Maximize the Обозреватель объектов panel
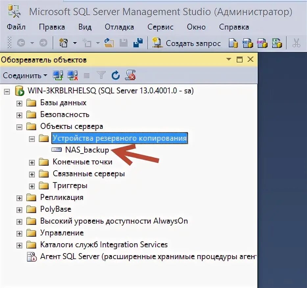The height and width of the screenshot is (288, 307). [240, 59]
